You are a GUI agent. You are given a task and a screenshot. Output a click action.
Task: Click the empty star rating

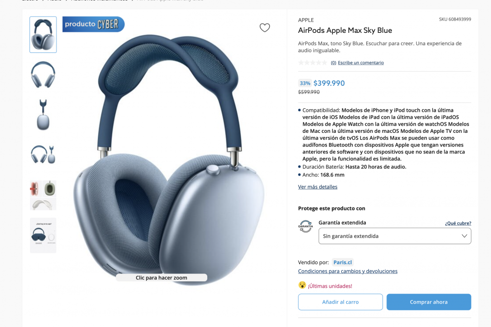(312, 63)
